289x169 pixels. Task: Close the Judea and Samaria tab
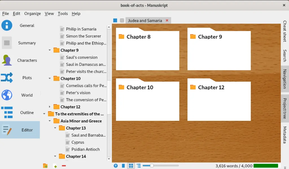coord(167,21)
